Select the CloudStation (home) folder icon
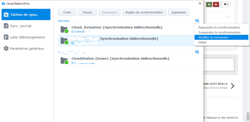250x122 pixels. tap(64, 61)
